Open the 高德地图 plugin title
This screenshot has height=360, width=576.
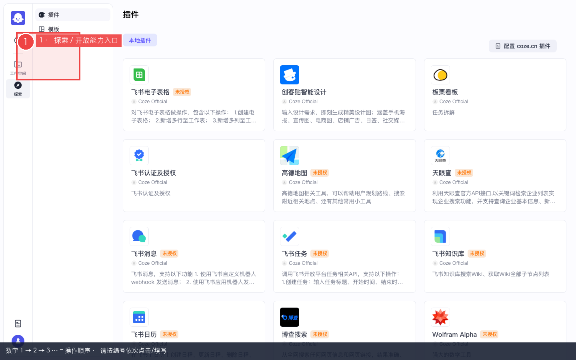[294, 173]
